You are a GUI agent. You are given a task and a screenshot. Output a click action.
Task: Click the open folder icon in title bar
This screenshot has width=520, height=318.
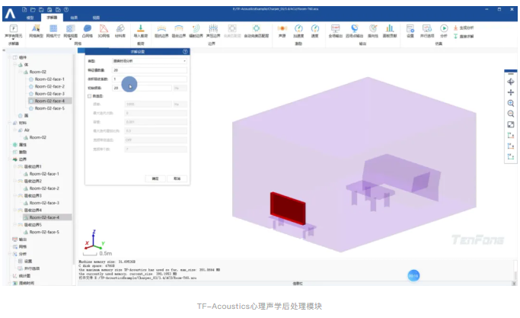click(x=33, y=10)
